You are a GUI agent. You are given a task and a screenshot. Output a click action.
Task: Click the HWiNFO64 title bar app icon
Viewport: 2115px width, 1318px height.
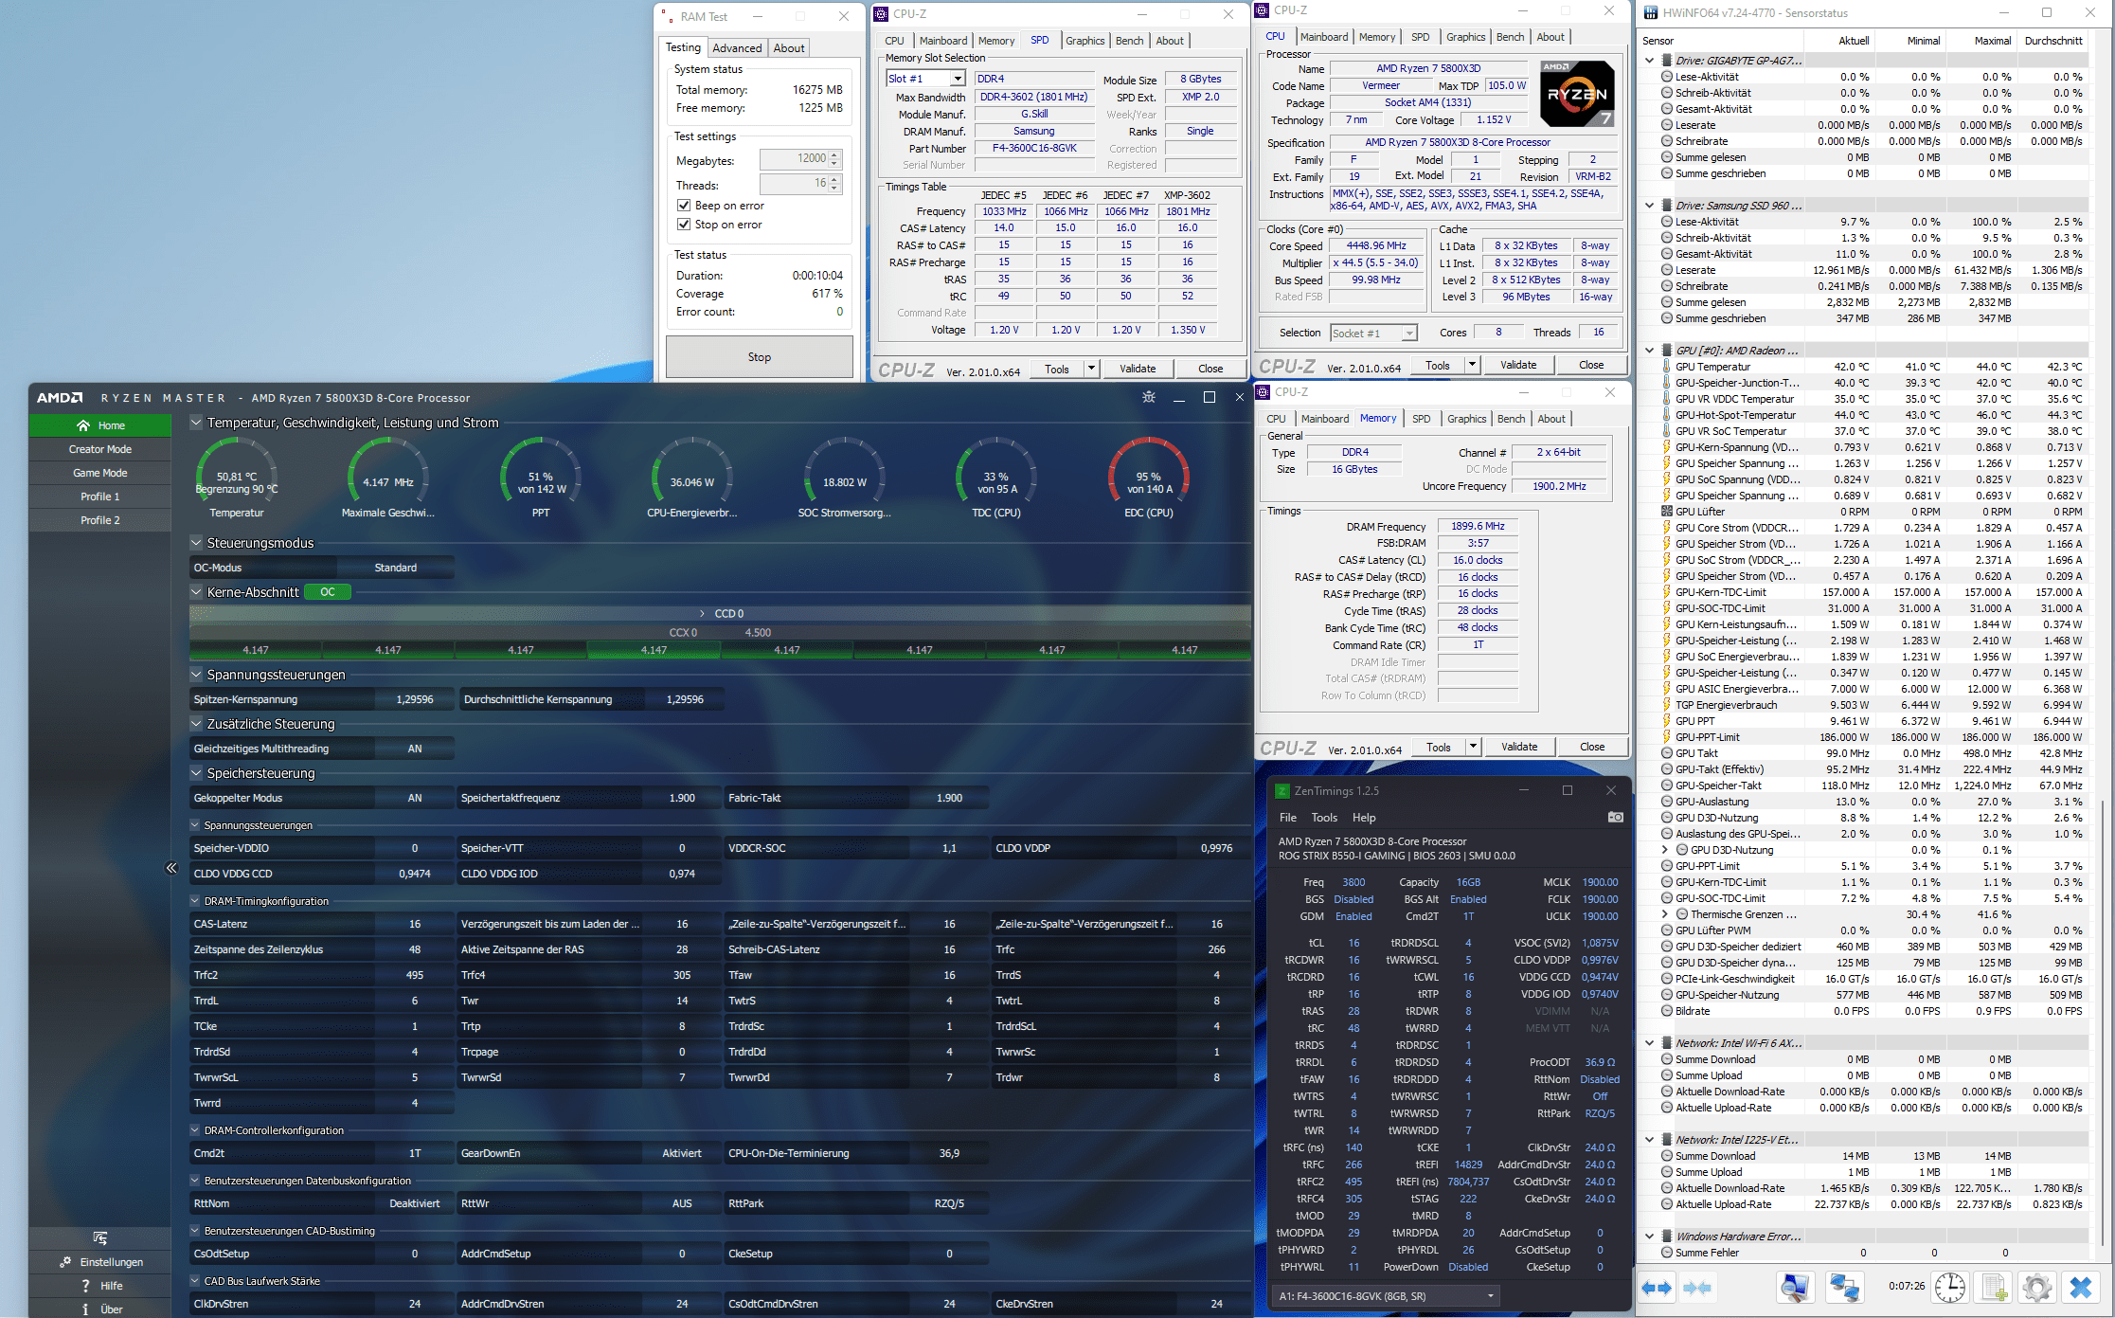(1651, 13)
